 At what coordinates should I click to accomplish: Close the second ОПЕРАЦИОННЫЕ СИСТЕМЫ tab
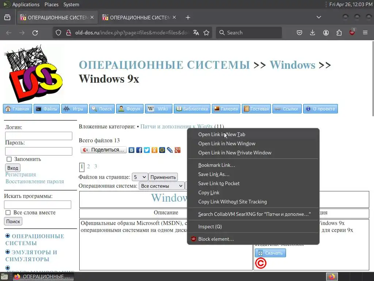pos(174,18)
